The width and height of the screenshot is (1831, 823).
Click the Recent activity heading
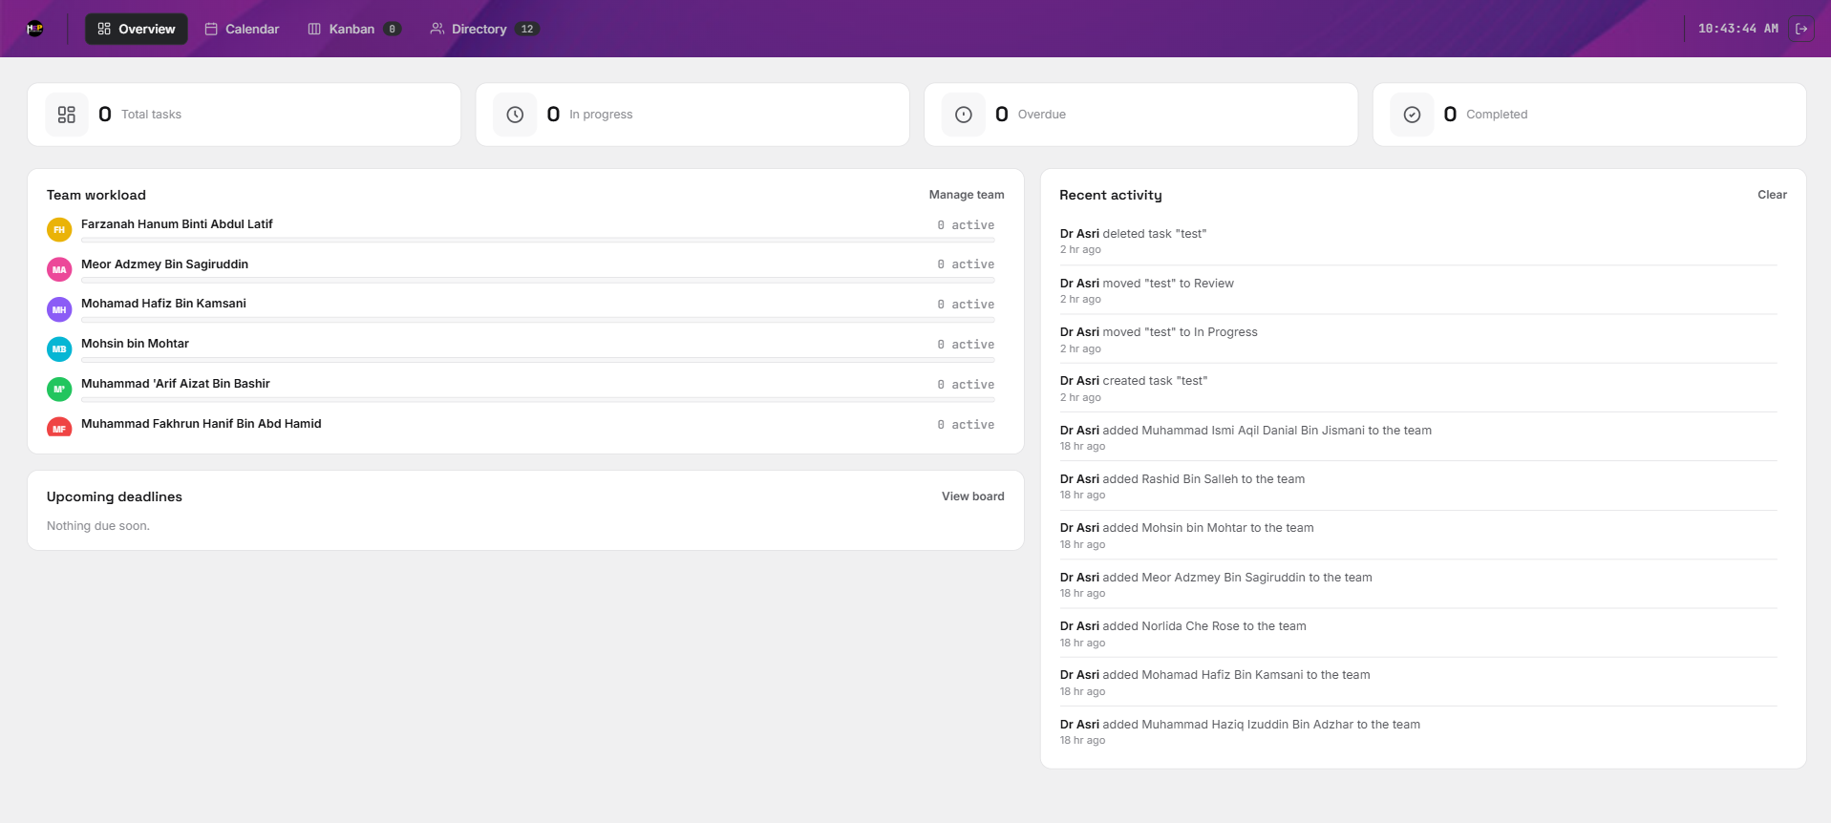click(x=1111, y=195)
